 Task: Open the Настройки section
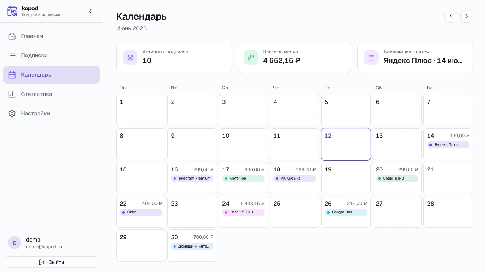pos(52,113)
